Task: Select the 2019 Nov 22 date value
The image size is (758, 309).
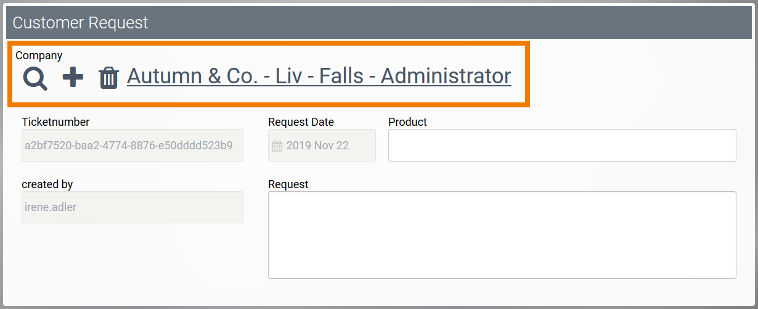Action: click(x=317, y=146)
